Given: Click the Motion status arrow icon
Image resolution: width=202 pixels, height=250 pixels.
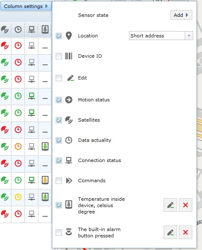Looking at the screenshot, I should point(69,100).
